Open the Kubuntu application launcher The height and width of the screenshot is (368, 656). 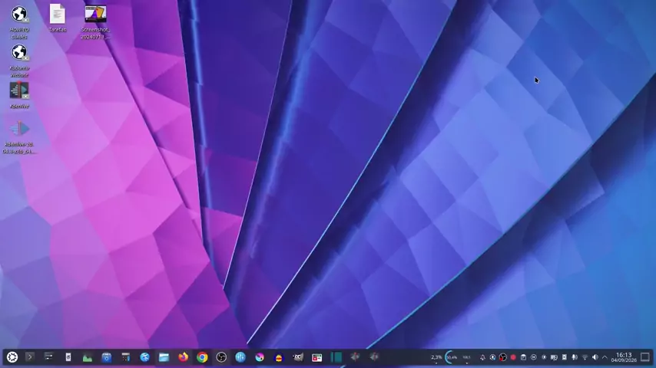click(12, 357)
